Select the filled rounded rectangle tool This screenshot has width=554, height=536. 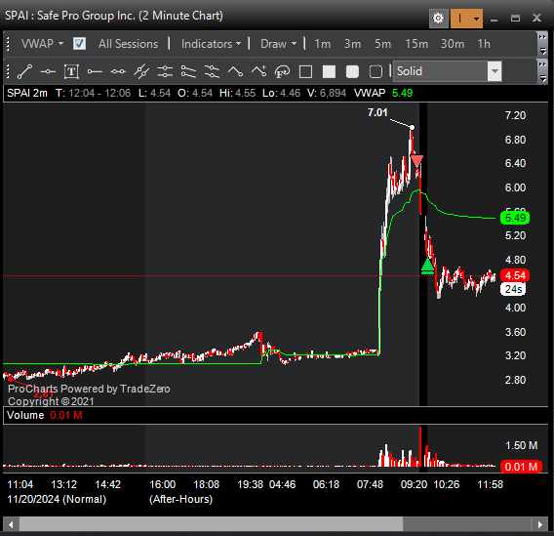tap(352, 71)
